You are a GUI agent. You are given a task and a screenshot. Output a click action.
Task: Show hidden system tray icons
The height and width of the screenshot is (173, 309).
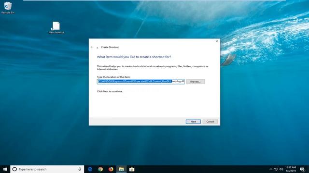271,169
